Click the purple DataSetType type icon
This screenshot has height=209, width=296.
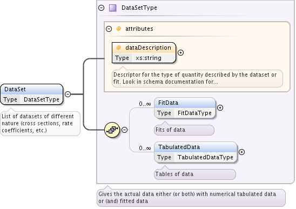pos(113,8)
